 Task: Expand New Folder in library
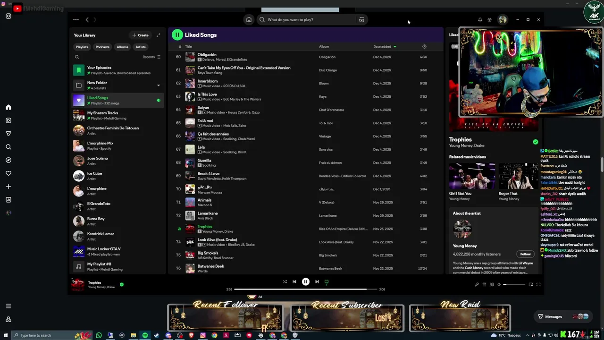click(158, 85)
